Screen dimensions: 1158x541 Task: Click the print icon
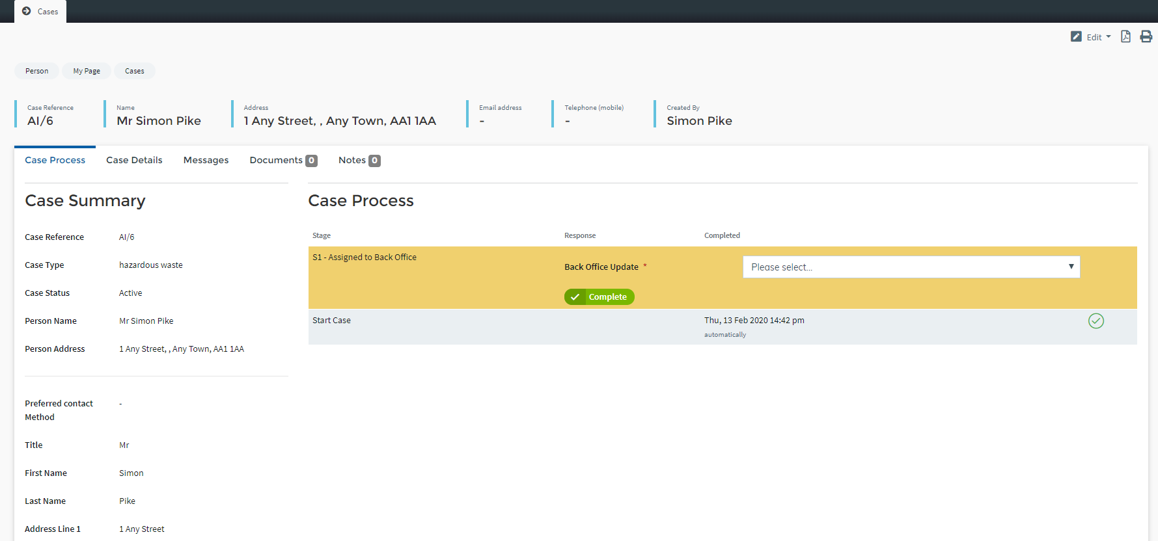tap(1146, 36)
